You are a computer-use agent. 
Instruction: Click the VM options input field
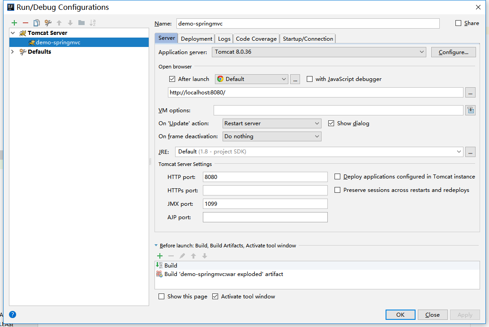(339, 110)
